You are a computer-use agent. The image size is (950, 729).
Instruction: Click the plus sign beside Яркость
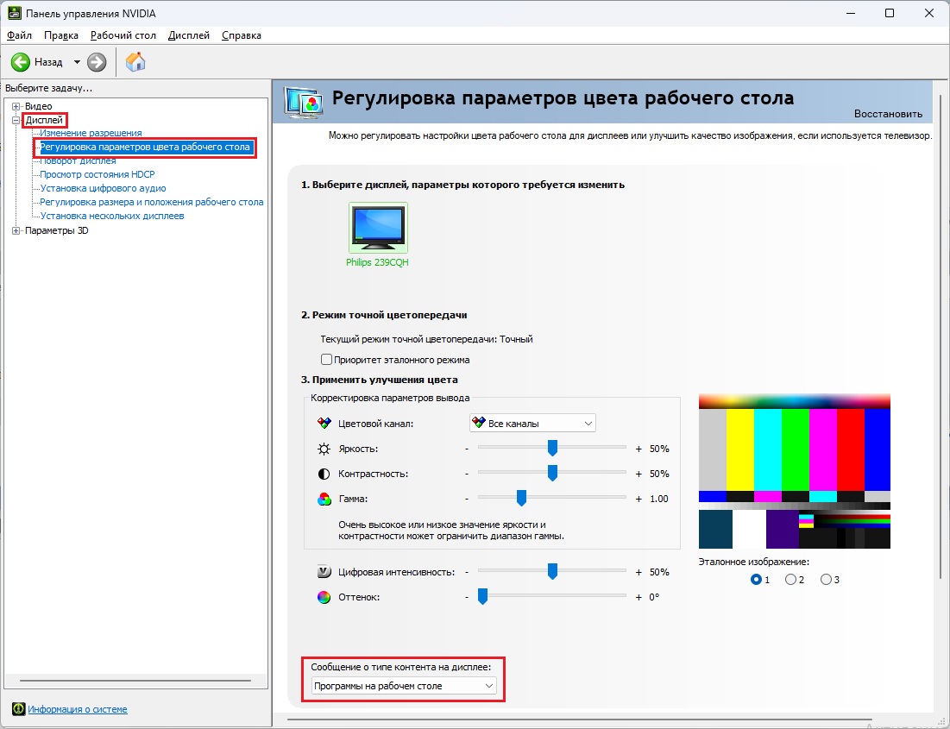click(639, 449)
